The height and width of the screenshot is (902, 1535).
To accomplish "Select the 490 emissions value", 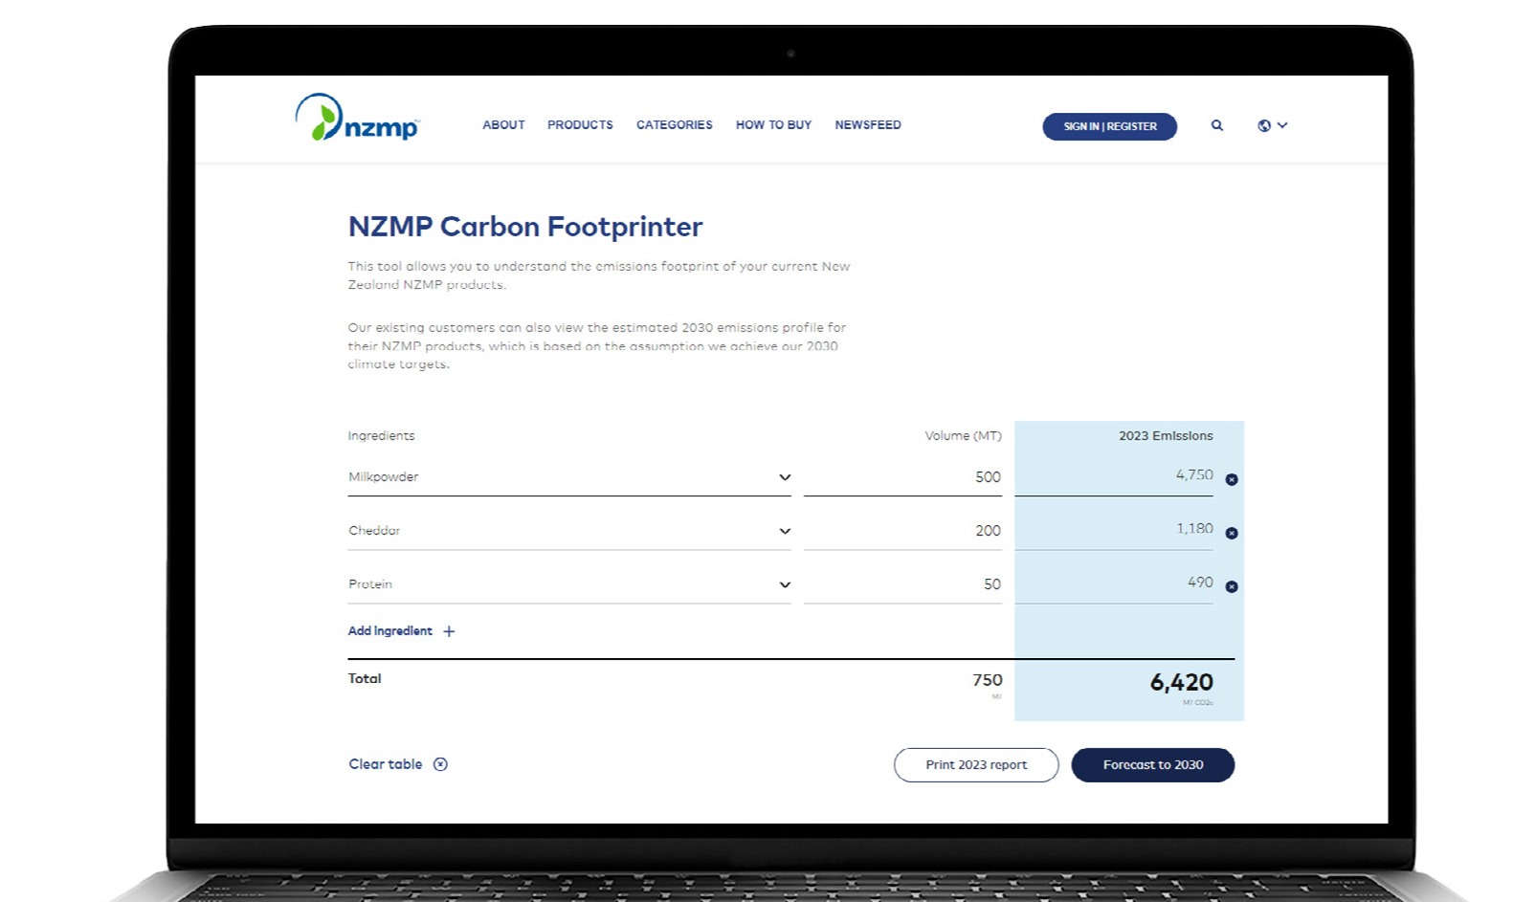I will point(1200,583).
